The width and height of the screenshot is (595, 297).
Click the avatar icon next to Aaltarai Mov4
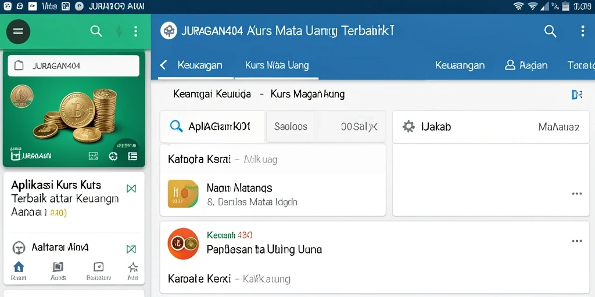click(x=19, y=248)
